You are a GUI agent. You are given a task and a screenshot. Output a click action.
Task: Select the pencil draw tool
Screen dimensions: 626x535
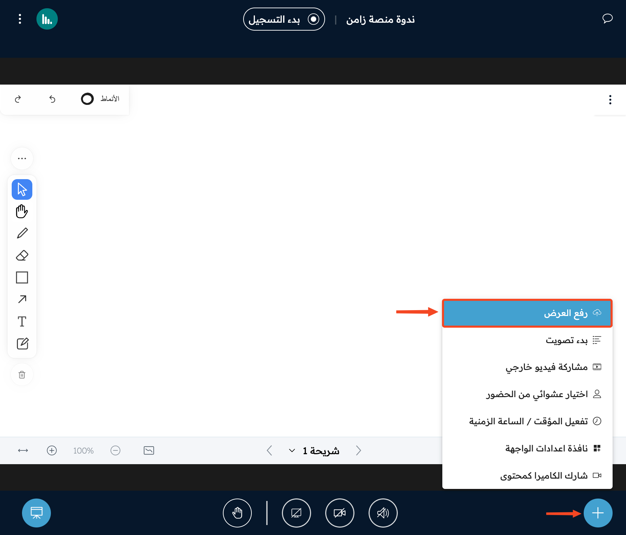pyautogui.click(x=22, y=233)
